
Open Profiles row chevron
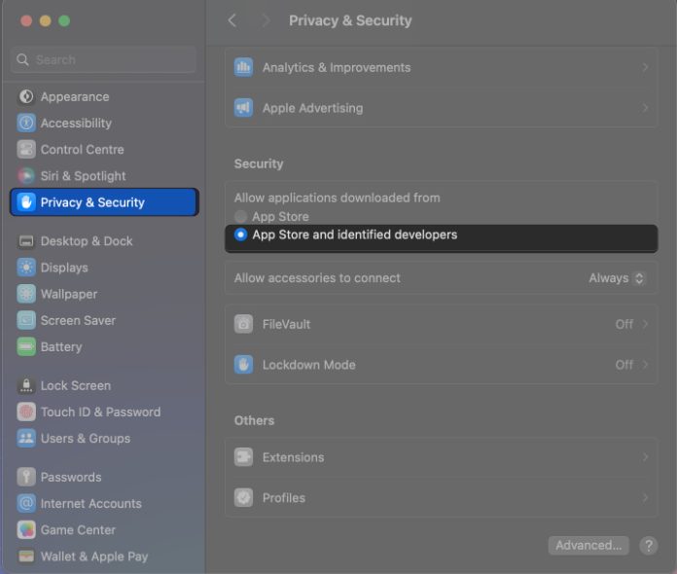[x=645, y=497]
